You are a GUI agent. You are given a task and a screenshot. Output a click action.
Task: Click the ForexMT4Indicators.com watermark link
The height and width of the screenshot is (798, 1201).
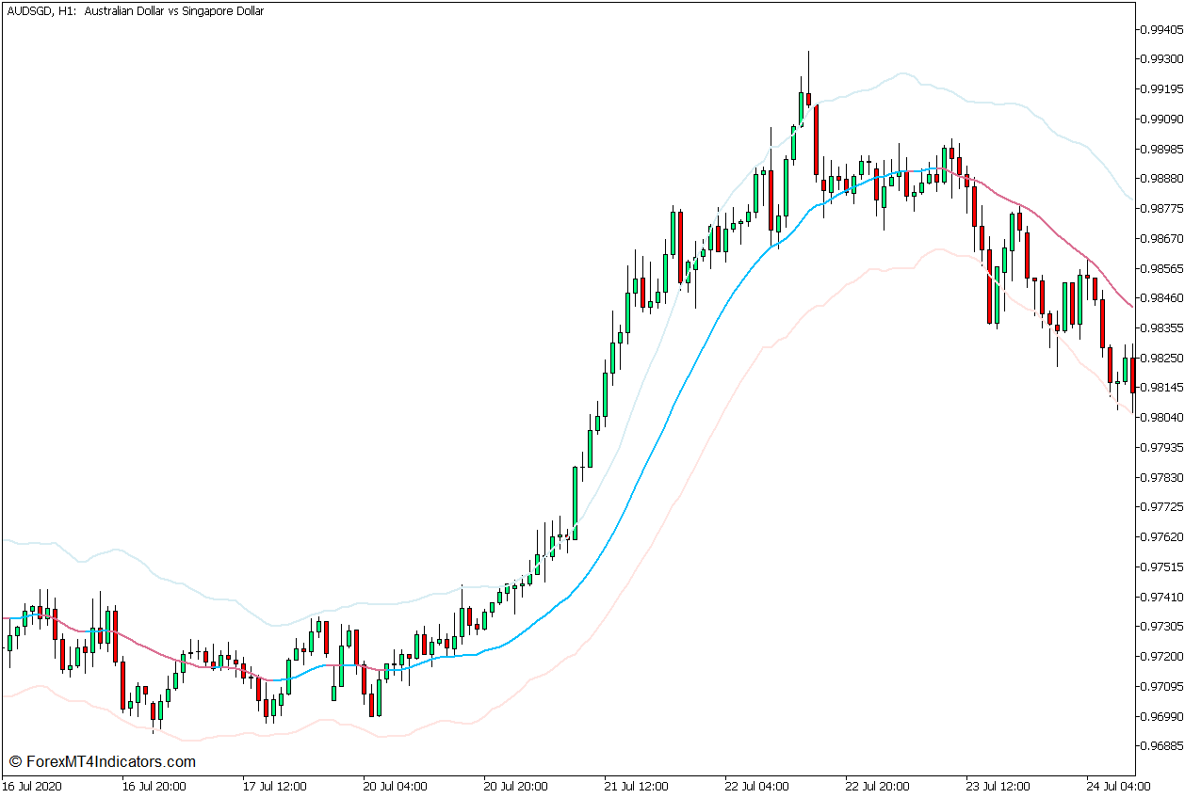[102, 761]
